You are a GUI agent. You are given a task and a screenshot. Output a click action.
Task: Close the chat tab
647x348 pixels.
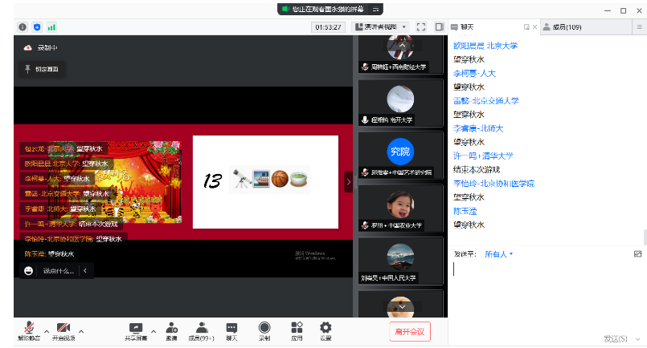click(x=534, y=26)
